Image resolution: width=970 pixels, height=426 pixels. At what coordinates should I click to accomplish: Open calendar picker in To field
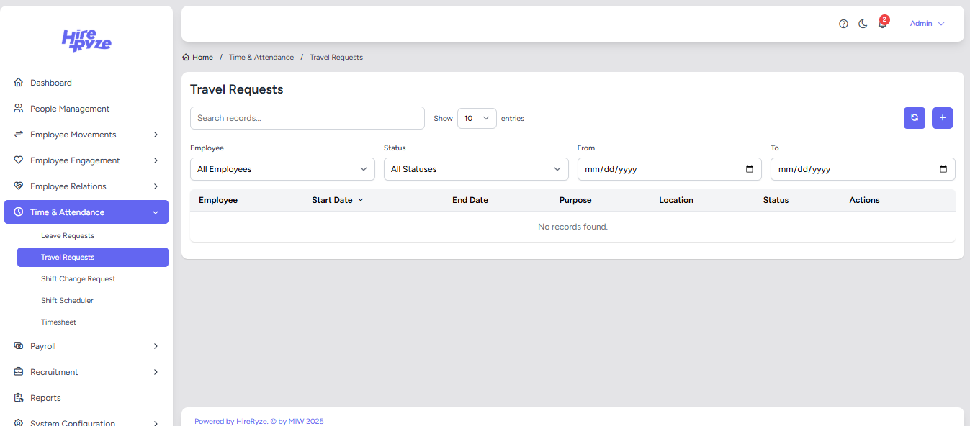click(x=943, y=169)
